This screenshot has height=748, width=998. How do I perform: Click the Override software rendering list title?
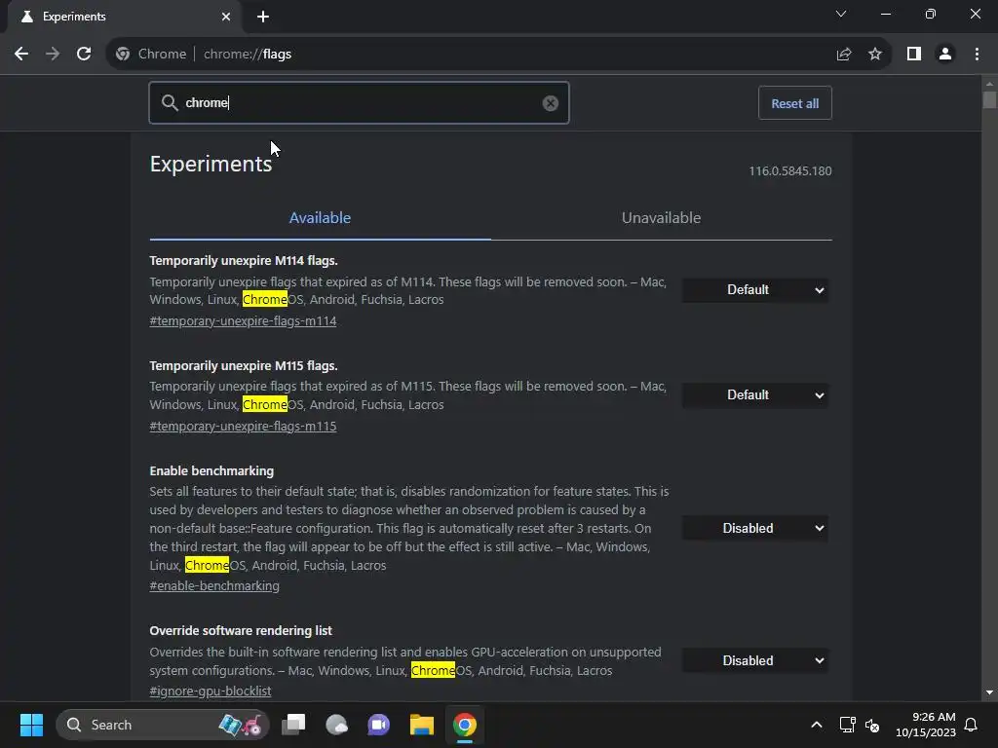(x=241, y=630)
